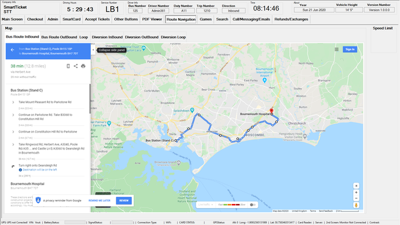Click the back arrow in directions header
The image size is (400, 225).
point(12,50)
